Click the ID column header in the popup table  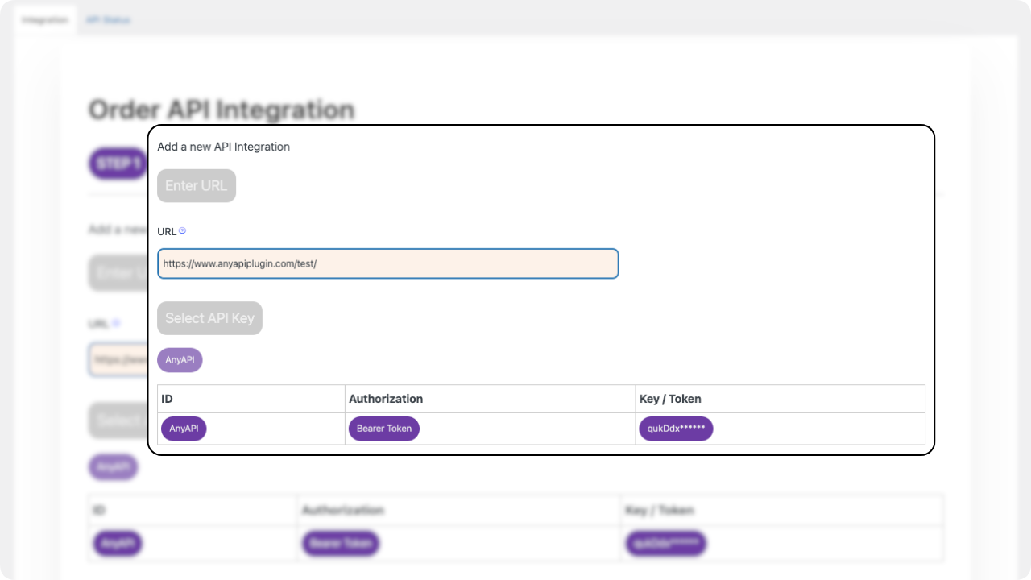168,399
